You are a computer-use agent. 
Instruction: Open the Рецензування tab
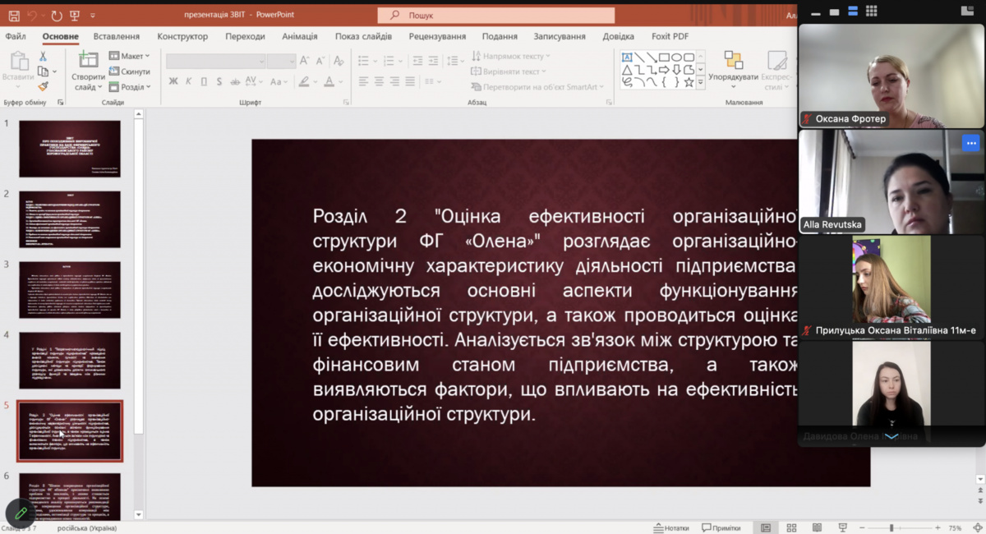pos(437,36)
